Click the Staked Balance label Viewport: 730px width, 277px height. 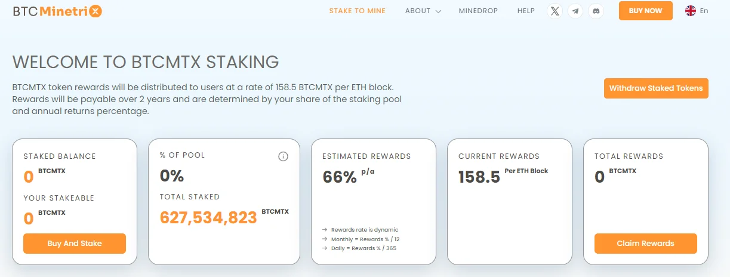click(60, 156)
